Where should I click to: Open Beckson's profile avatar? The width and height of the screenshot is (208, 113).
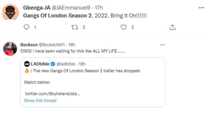click(10, 49)
